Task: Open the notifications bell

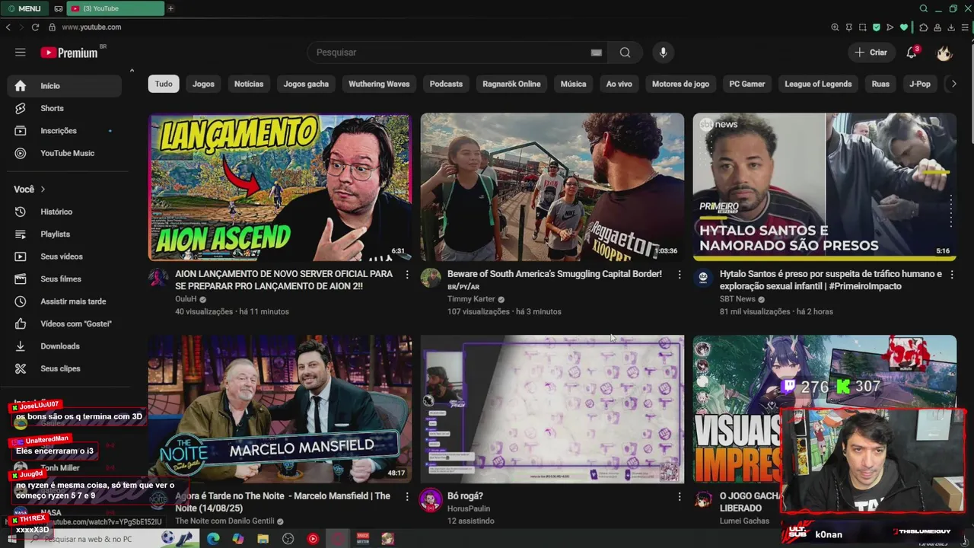Action: (912, 53)
